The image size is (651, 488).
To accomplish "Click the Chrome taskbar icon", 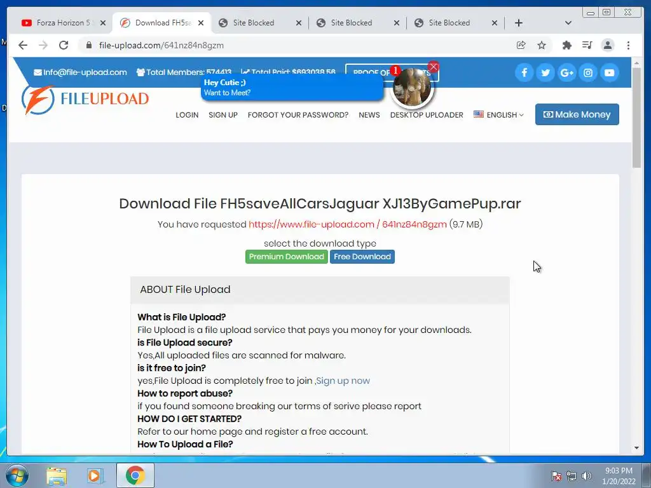I will coord(135,475).
